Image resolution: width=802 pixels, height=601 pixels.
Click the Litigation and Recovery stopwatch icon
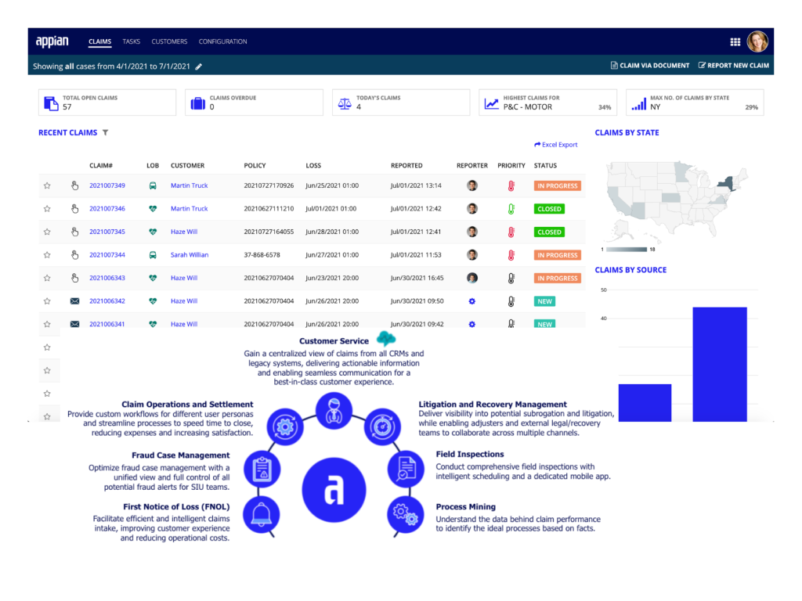[x=382, y=426]
